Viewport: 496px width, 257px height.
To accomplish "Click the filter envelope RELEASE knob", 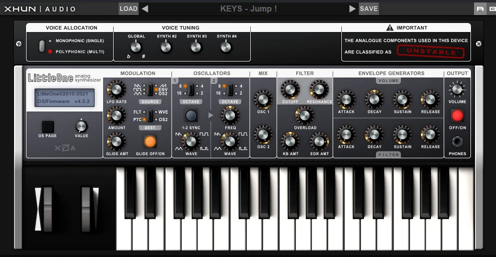I will click(x=430, y=134).
